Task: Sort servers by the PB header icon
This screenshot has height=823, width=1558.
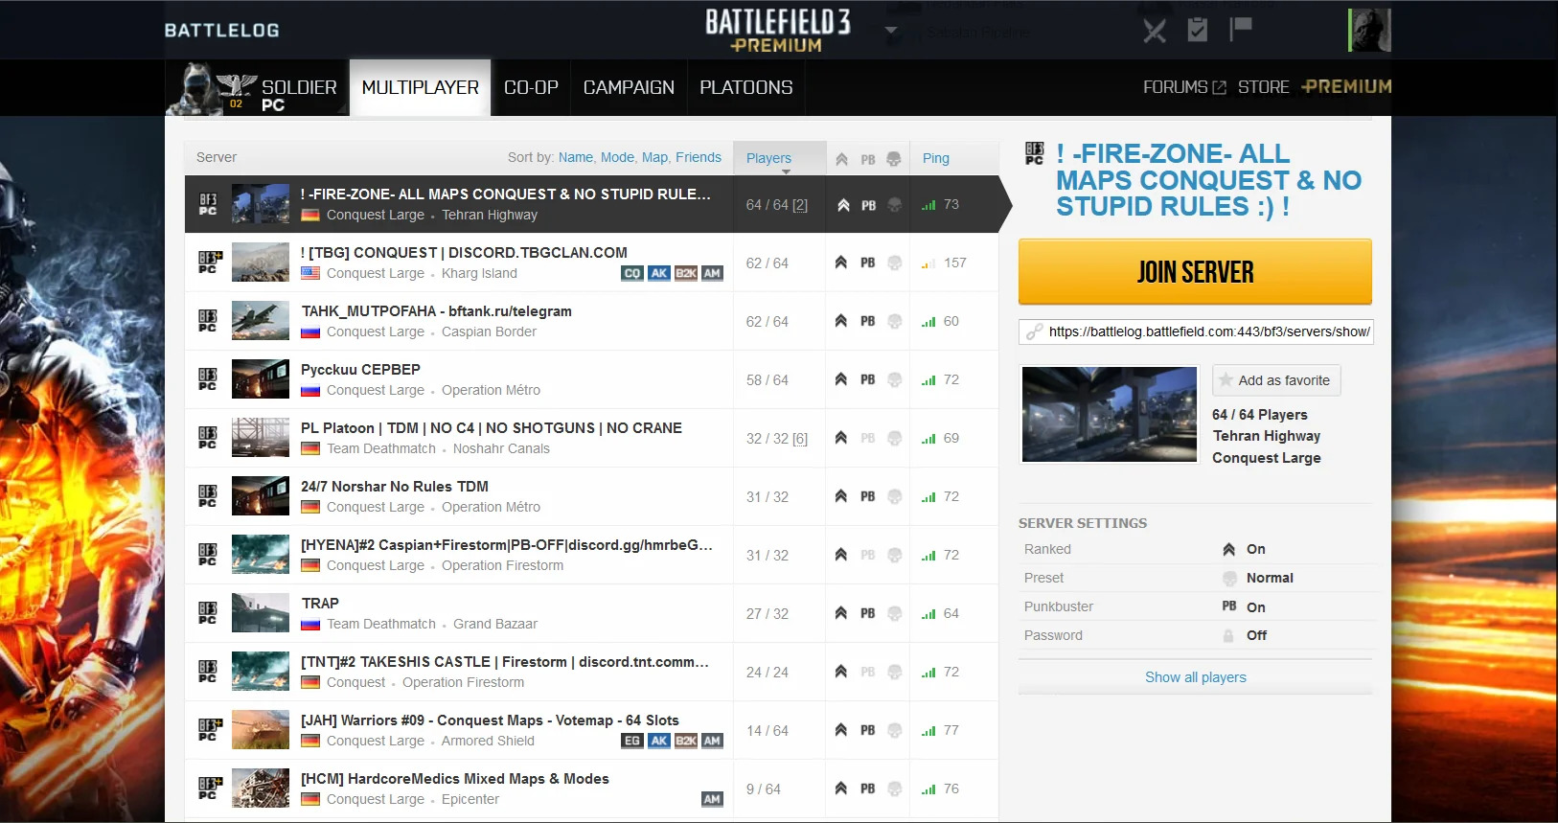Action: click(868, 160)
